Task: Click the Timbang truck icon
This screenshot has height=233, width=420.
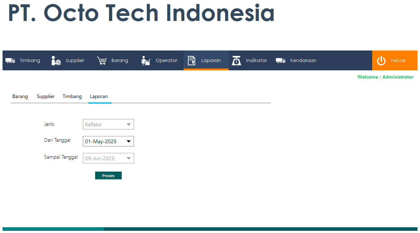Action: 10,61
